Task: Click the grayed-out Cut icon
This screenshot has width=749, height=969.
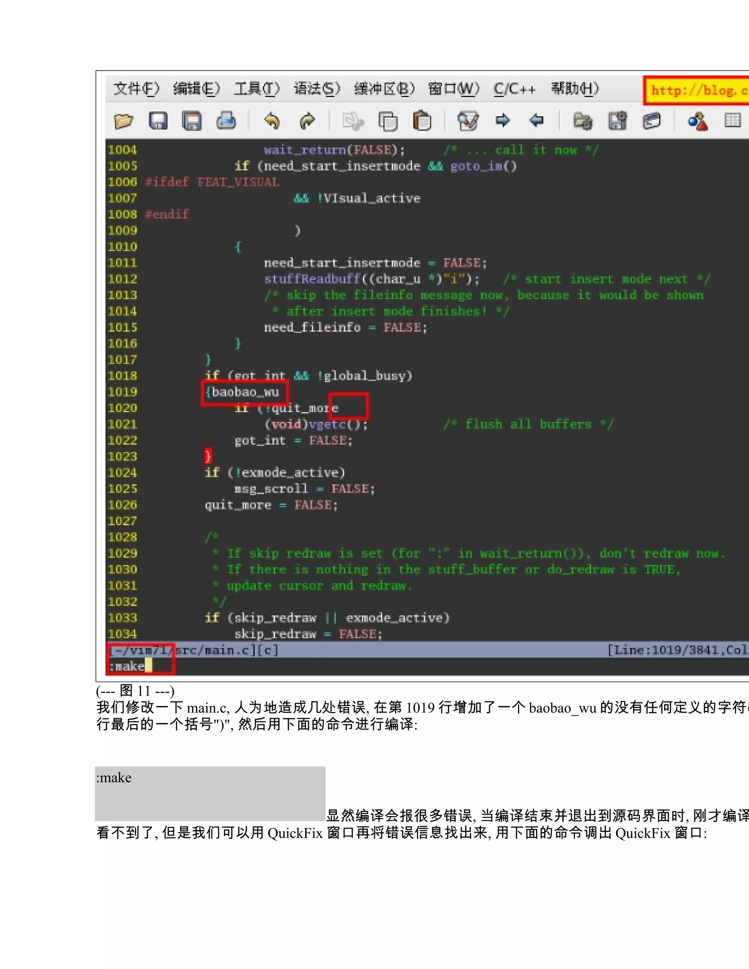Action: (353, 121)
